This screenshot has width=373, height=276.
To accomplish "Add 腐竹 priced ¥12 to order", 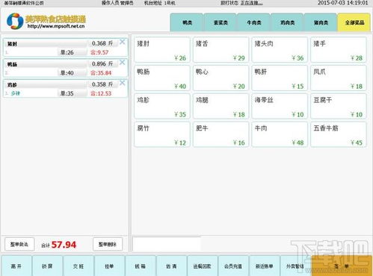I will click(162, 134).
